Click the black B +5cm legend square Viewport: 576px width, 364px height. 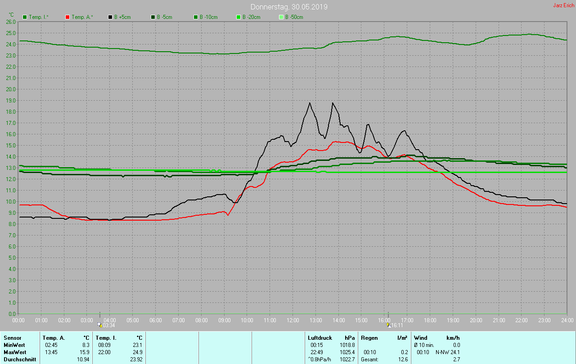tap(110, 17)
